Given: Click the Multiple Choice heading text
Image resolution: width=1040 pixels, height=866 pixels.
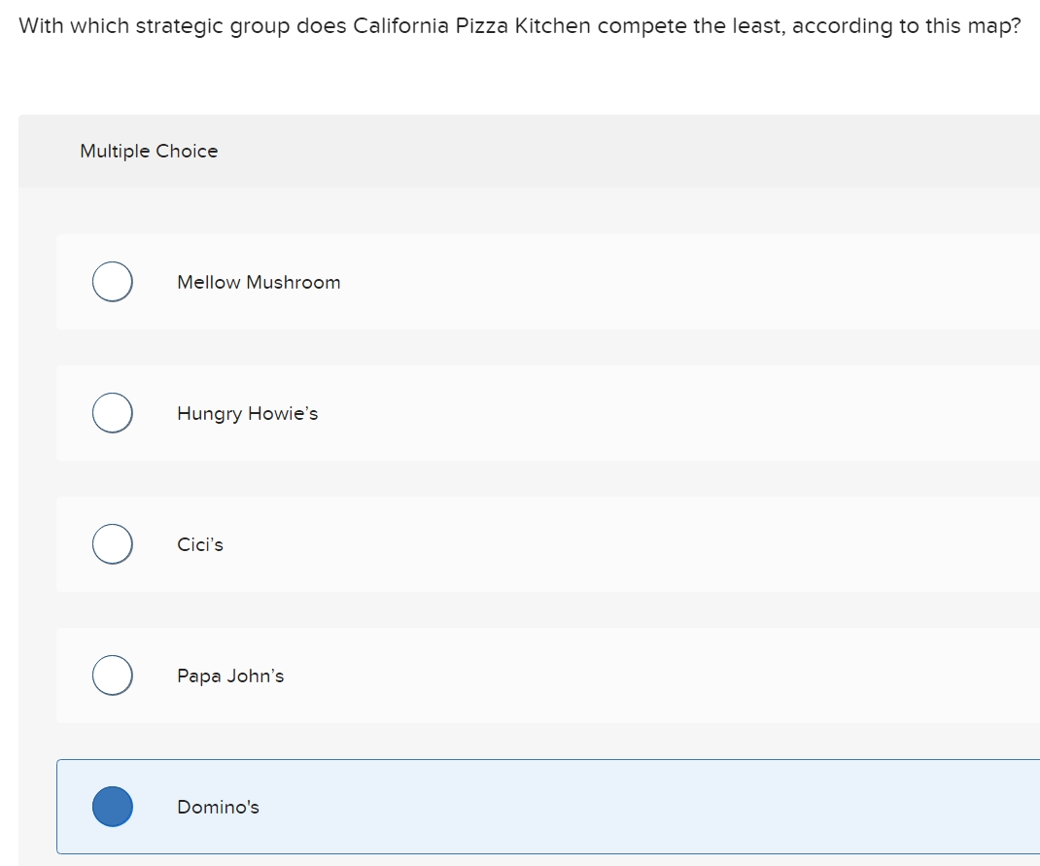Looking at the screenshot, I should [149, 152].
